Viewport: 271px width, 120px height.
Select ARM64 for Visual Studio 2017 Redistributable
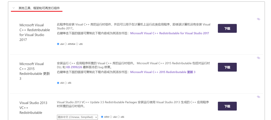point(66,44)
